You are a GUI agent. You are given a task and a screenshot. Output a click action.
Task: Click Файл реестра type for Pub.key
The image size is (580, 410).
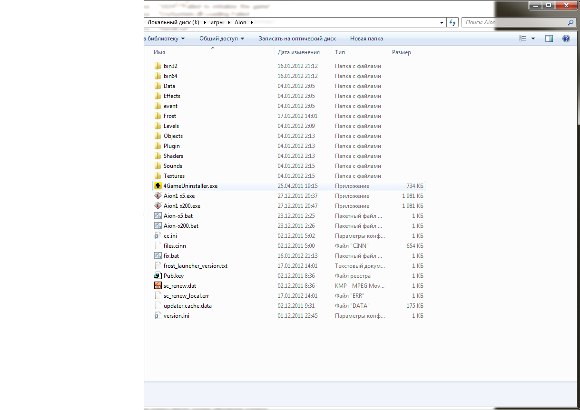click(353, 276)
